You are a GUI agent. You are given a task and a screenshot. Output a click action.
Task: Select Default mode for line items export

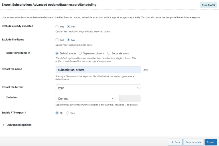click(57, 53)
